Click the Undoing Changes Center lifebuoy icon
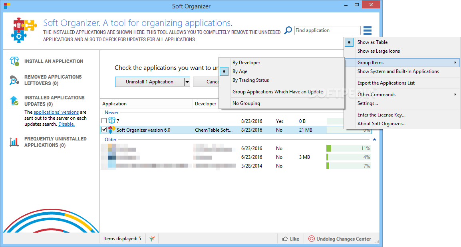 click(x=311, y=239)
